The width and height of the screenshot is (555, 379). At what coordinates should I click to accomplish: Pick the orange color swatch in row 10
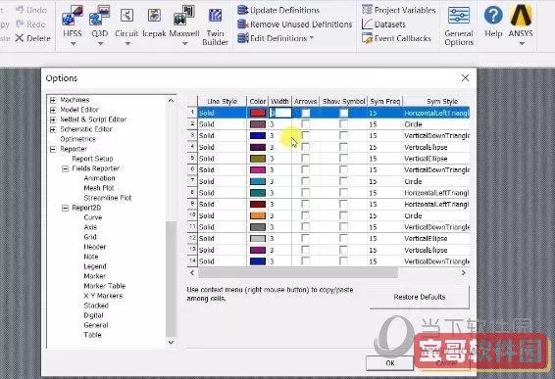click(x=258, y=215)
